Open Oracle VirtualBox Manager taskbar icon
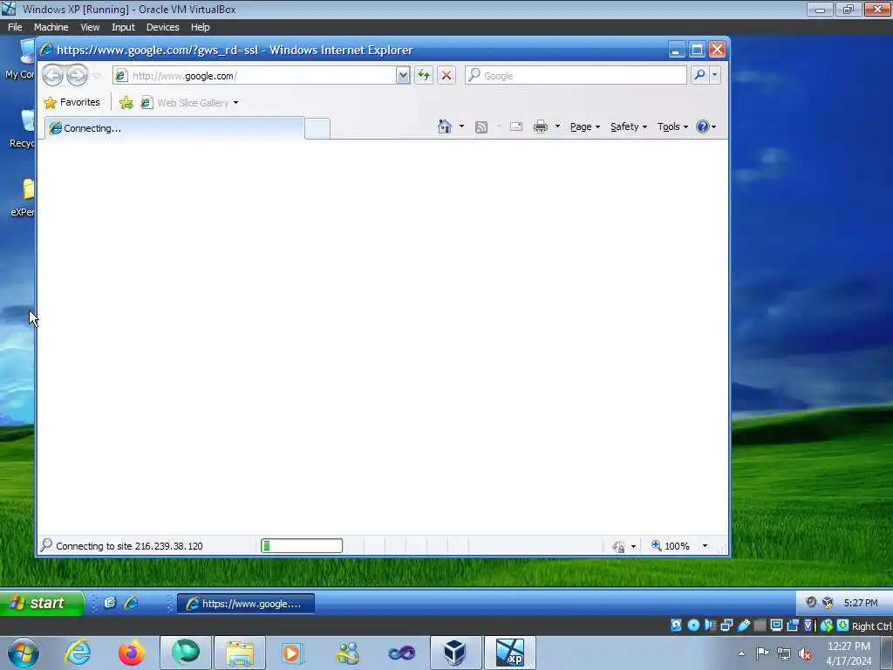The height and width of the screenshot is (670, 893). (455, 653)
